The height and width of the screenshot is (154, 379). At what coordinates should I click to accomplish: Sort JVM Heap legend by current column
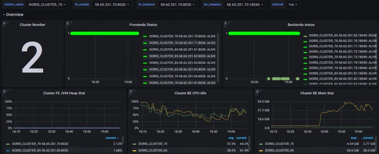[x=112, y=138]
